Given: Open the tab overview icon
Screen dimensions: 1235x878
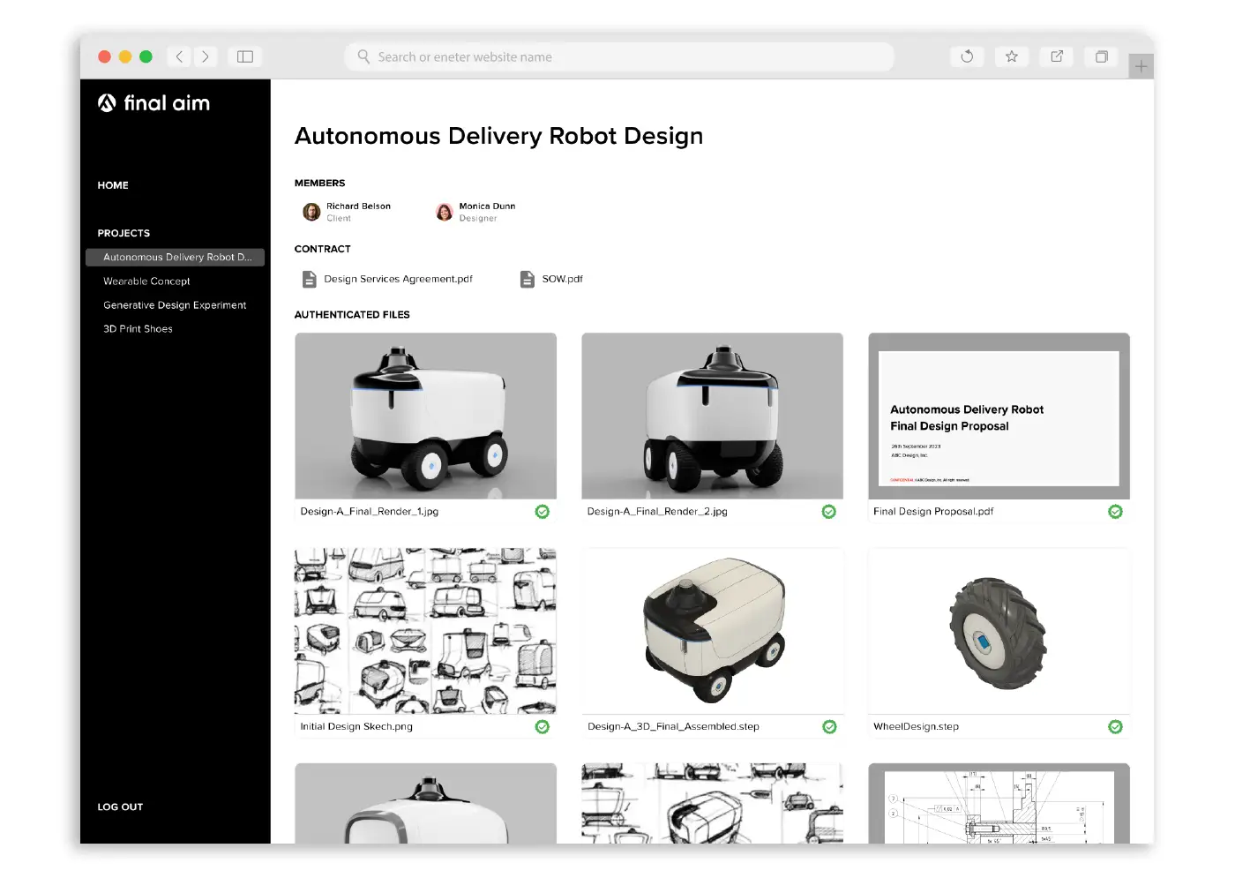Looking at the screenshot, I should [1102, 56].
